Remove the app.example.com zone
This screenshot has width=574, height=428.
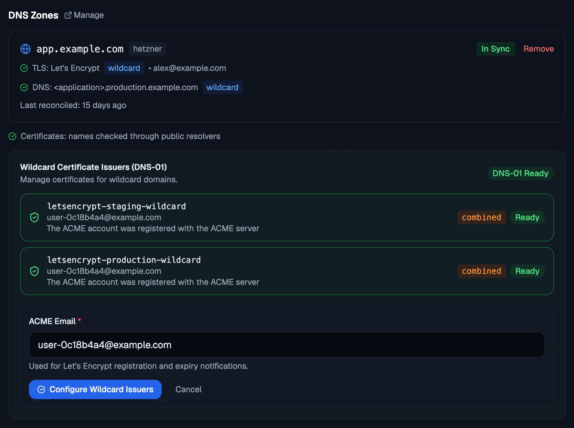coord(539,49)
